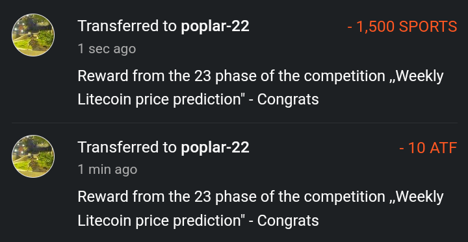Screen dimensions: 468x242
Task: Select the - 10 ATF amount
Action: (428, 148)
